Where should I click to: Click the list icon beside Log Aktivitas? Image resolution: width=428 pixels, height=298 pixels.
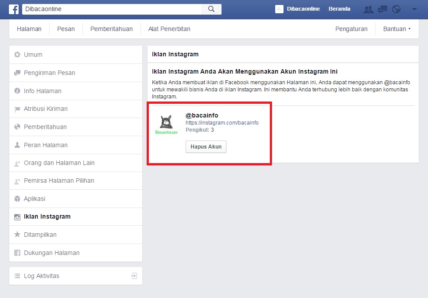pos(17,276)
